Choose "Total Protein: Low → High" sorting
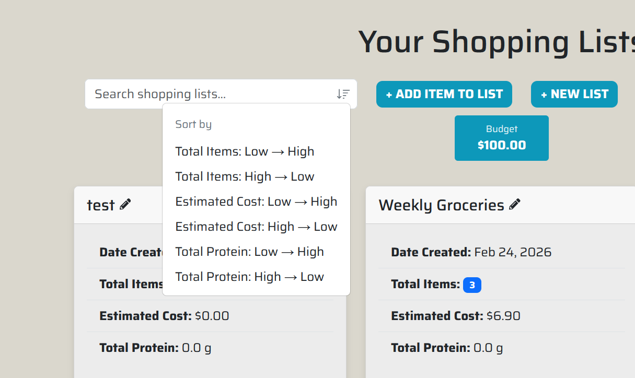This screenshot has height=378, width=635. [x=250, y=252]
